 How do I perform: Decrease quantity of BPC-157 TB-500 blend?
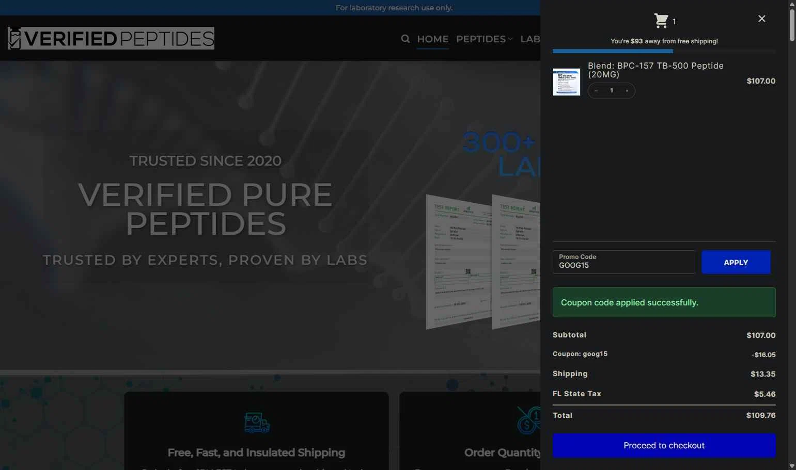tap(596, 91)
